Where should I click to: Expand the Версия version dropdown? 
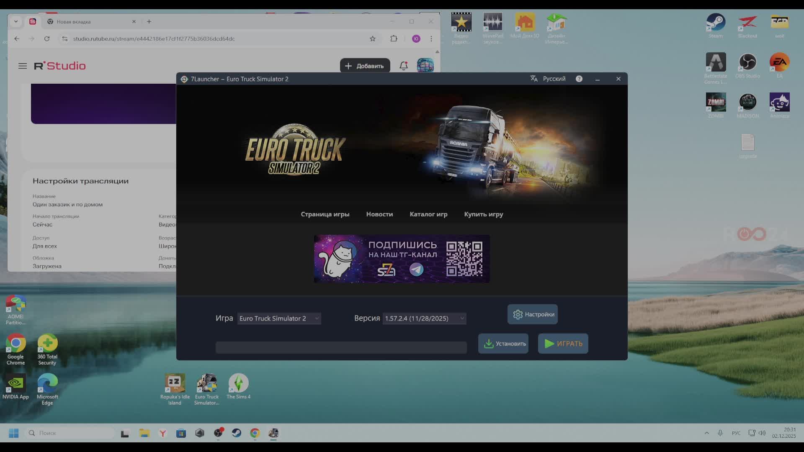424,318
